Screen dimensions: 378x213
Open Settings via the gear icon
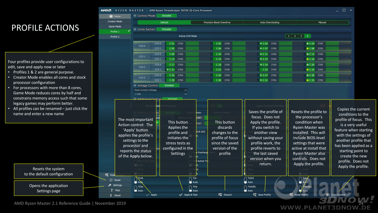point(110,185)
